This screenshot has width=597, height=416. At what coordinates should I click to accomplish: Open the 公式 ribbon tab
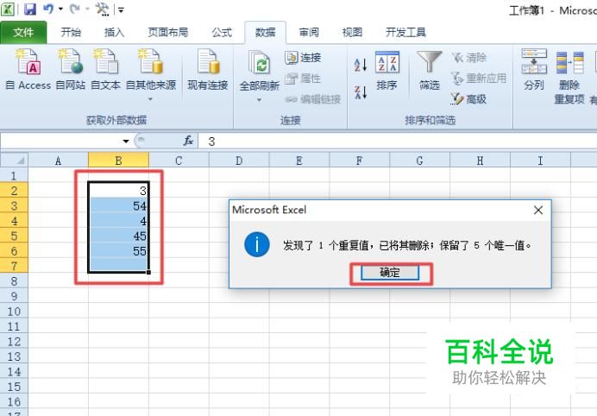222,33
